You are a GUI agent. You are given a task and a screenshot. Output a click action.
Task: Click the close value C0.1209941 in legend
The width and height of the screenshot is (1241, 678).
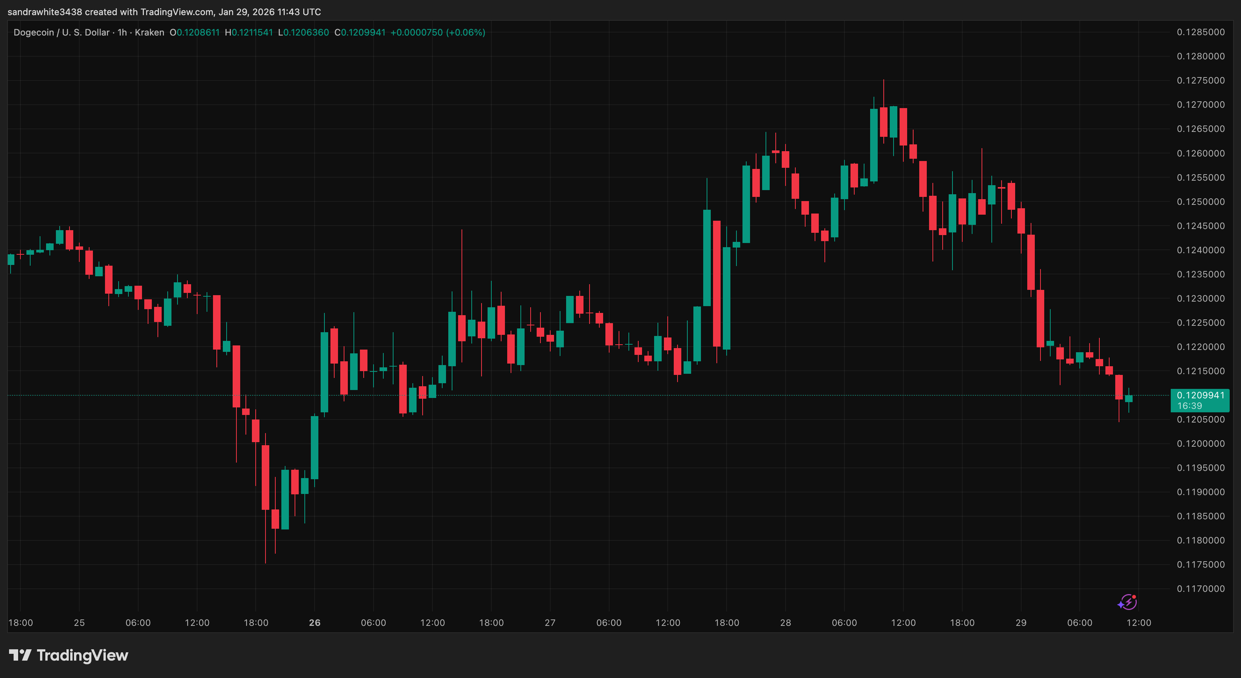(x=360, y=32)
